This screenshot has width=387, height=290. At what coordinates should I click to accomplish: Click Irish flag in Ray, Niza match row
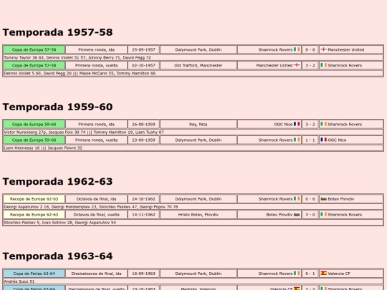pyautogui.click(x=323, y=124)
